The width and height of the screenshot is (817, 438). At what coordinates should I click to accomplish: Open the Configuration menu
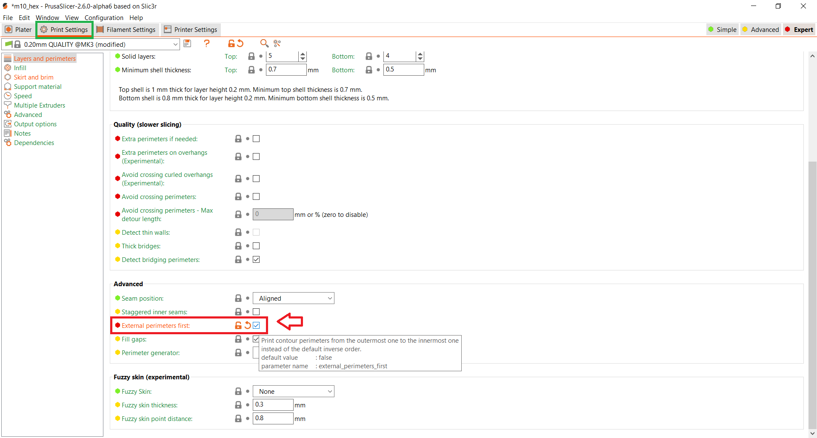click(x=104, y=17)
